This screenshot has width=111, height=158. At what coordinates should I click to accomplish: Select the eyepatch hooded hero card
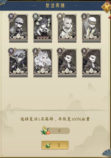18,62
